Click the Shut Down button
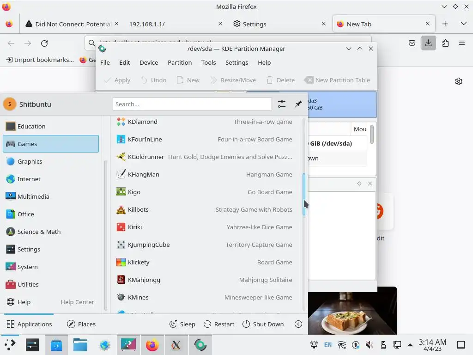 pyautogui.click(x=263, y=324)
